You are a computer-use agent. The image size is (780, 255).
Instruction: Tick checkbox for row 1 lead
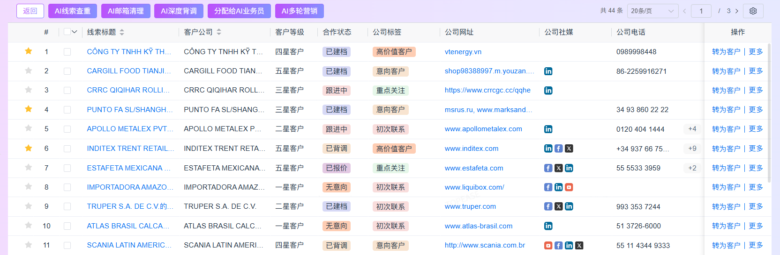[67, 52]
